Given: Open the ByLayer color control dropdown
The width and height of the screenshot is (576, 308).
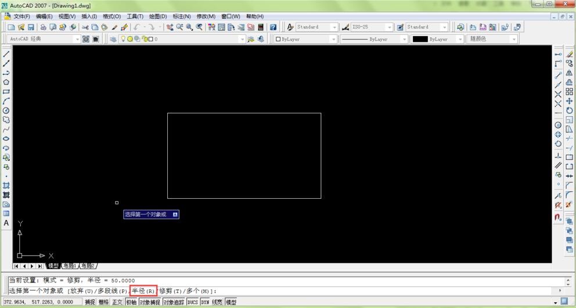Looking at the screenshot, I should click(x=305, y=39).
